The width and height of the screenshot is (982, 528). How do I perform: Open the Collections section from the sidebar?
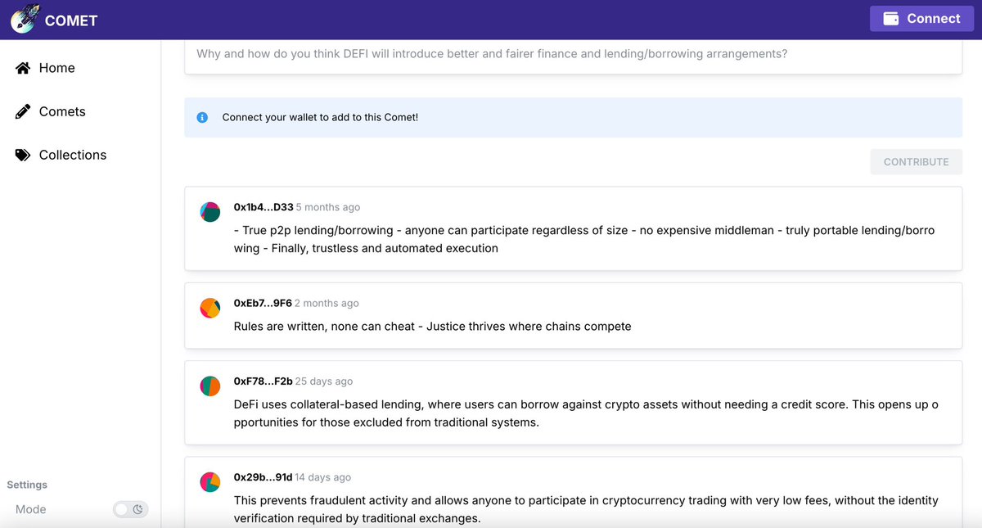73,155
